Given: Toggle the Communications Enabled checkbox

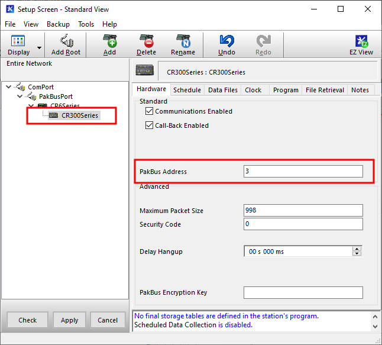Looking at the screenshot, I should (149, 111).
